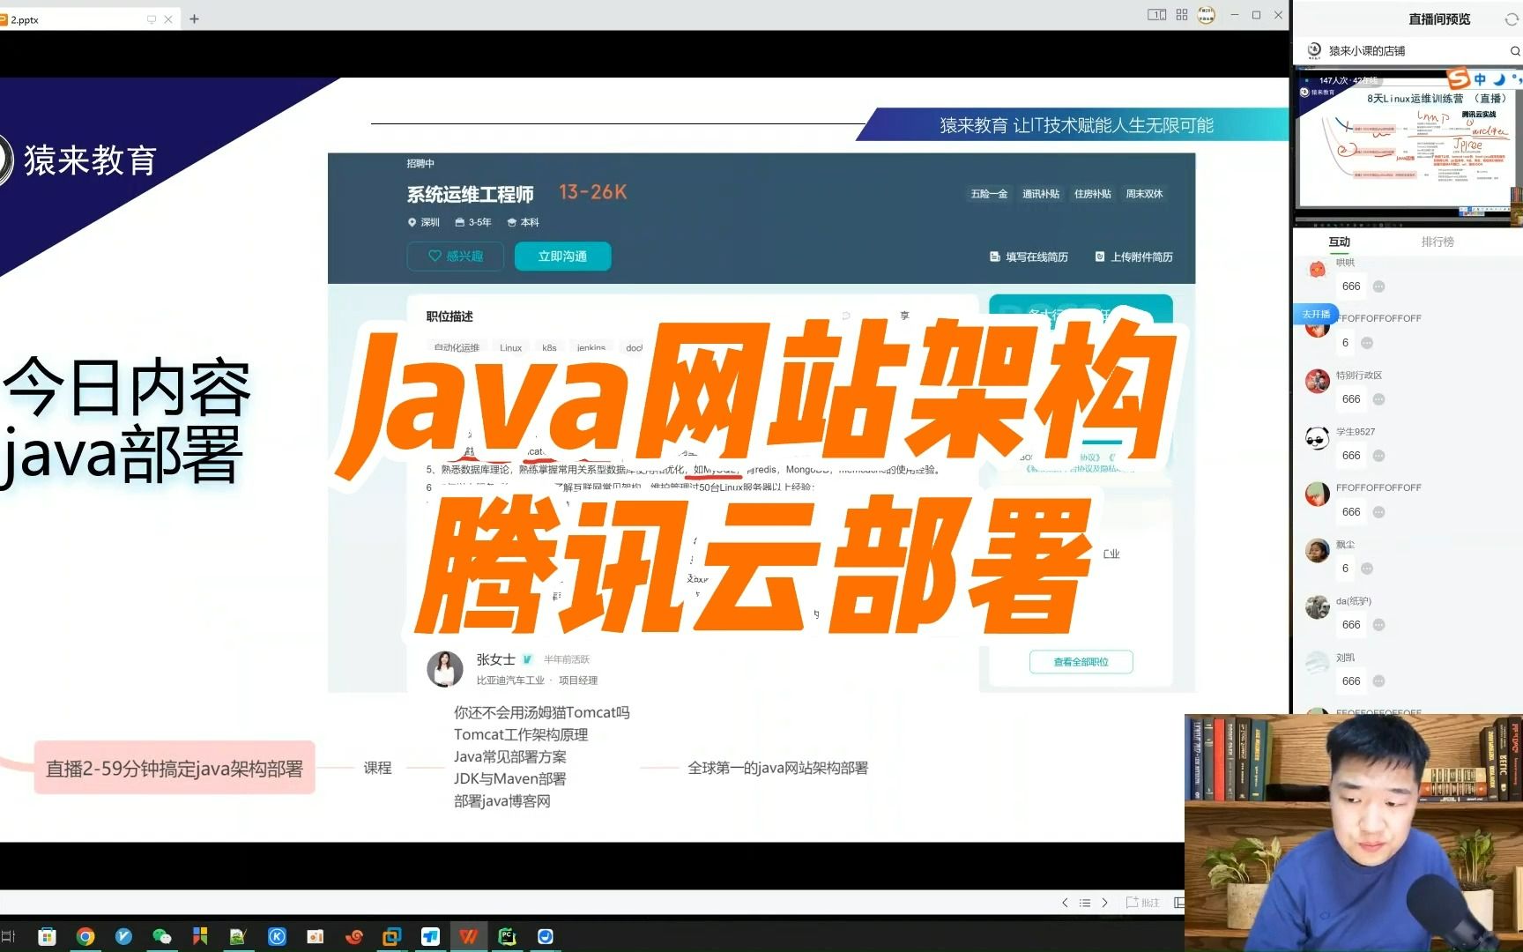Switch to WPS Office in taskbar
Viewport: 1523px width, 952px height.
point(468,936)
